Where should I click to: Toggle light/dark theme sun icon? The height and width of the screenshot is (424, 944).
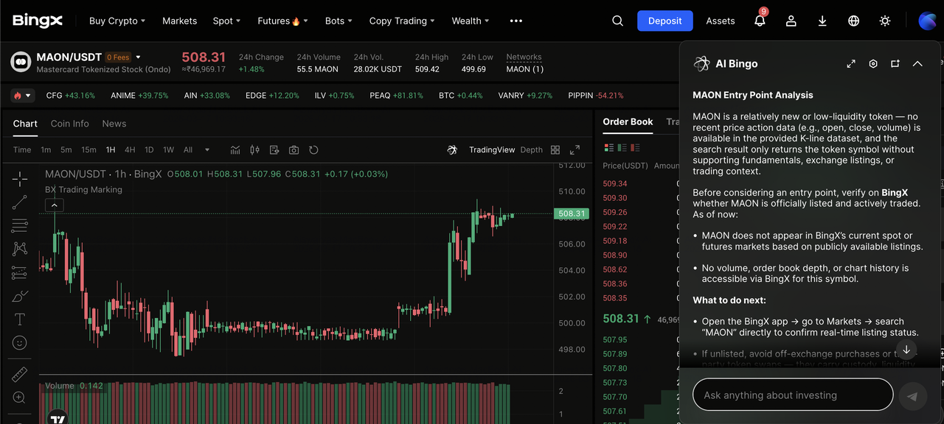tap(885, 21)
